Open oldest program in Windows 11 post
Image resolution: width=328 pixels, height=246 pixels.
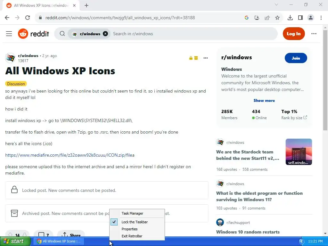(x=259, y=196)
